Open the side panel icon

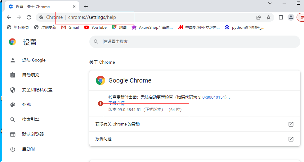pos(281,17)
